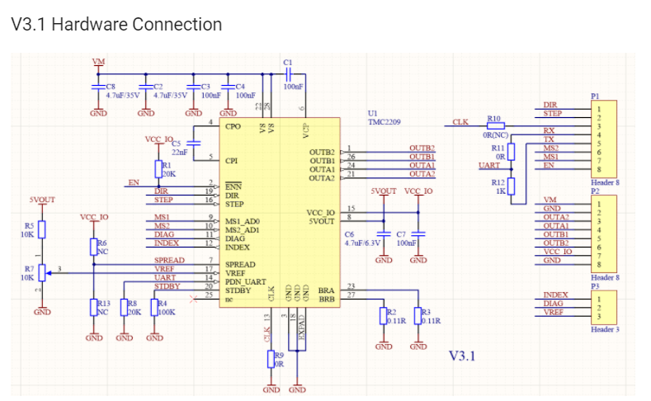Click the C5 22nF capacitor label
The image size is (651, 401).
pyautogui.click(x=179, y=148)
